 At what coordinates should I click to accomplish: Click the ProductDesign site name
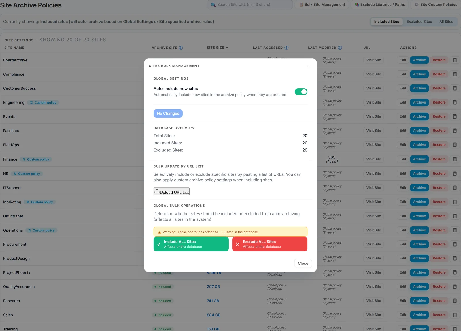(16, 258)
